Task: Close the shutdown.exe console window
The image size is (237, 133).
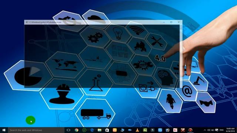Action: (178, 22)
